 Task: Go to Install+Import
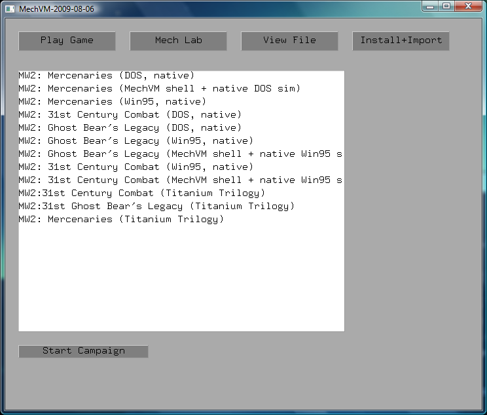coord(401,41)
